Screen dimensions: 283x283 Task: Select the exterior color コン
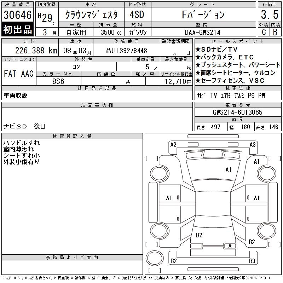[76, 67]
